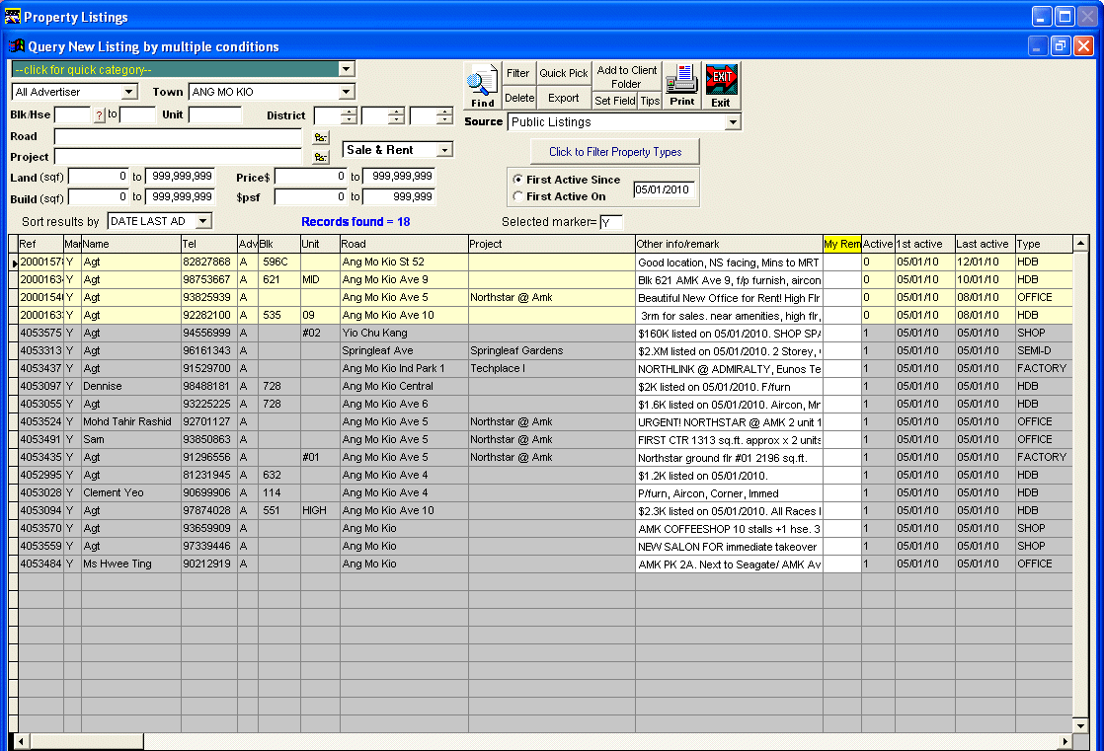1104x751 pixels.
Task: Click the Other info/remark column header
Action: coord(729,244)
